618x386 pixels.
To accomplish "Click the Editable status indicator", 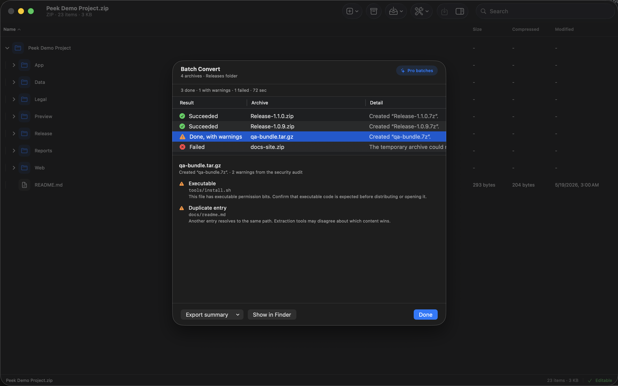I will (600, 381).
